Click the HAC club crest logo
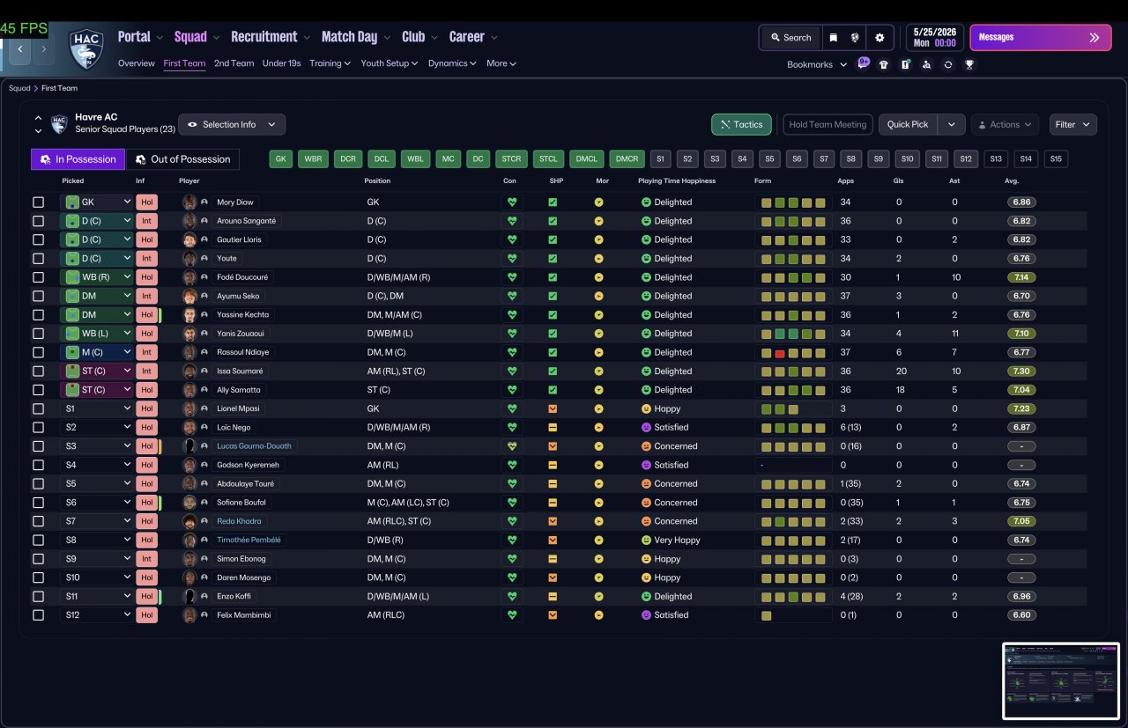The width and height of the screenshot is (1128, 728). (87, 48)
